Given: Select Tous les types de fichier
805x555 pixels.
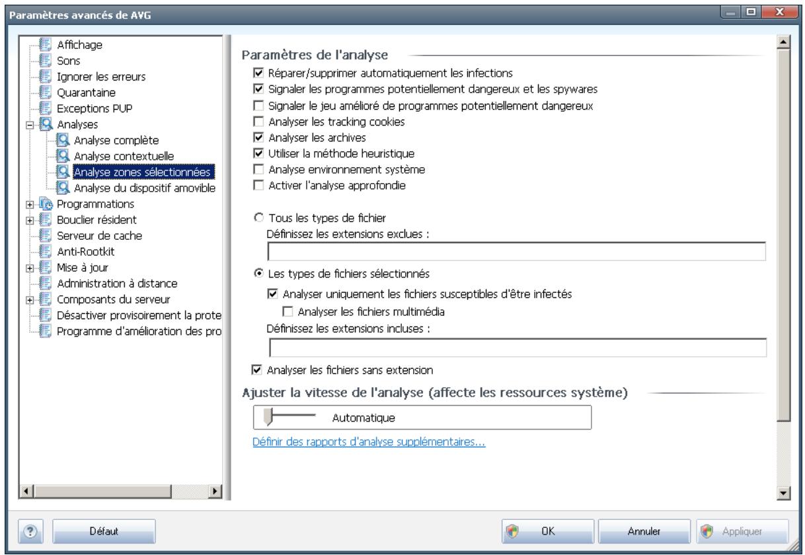Looking at the screenshot, I should (x=258, y=218).
